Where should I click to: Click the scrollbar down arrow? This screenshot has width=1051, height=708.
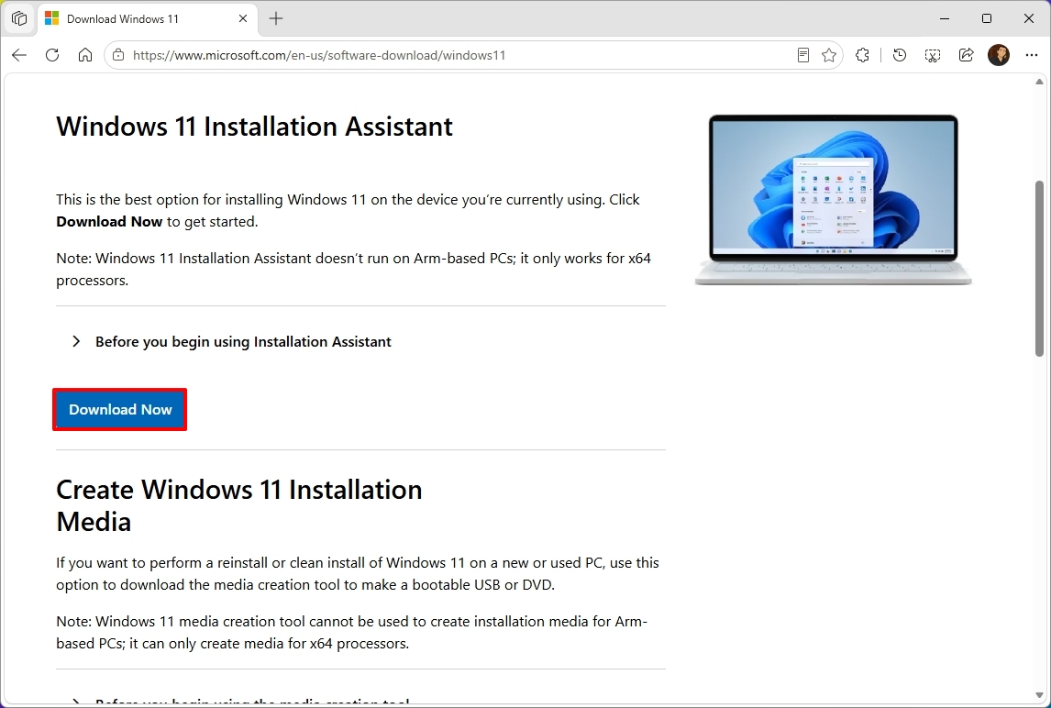click(x=1039, y=696)
